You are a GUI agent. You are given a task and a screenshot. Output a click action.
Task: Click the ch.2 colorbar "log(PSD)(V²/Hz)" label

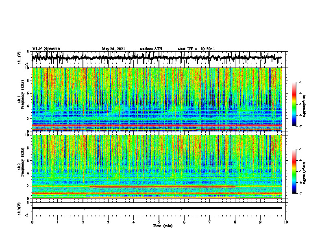coord(305,173)
